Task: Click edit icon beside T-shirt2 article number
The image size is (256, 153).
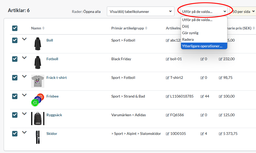Action: 167,78
